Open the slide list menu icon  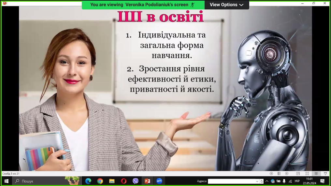pos(279,174)
